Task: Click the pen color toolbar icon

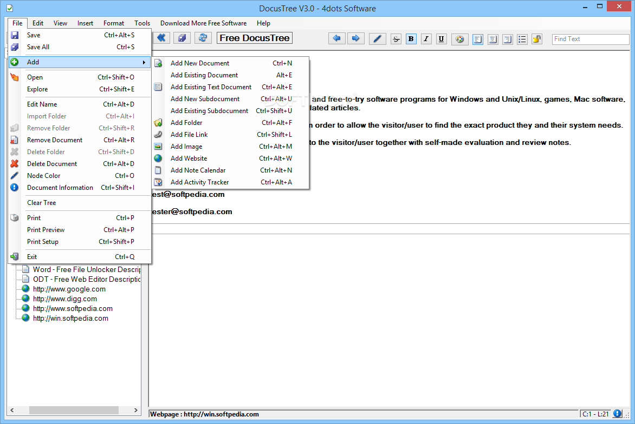Action: (377, 39)
